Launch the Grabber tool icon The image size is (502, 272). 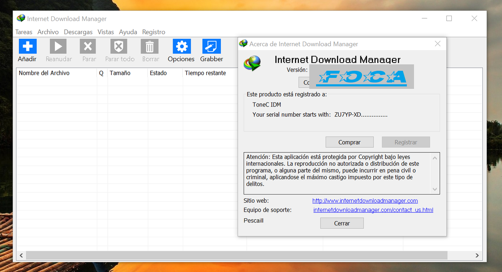coord(211,46)
